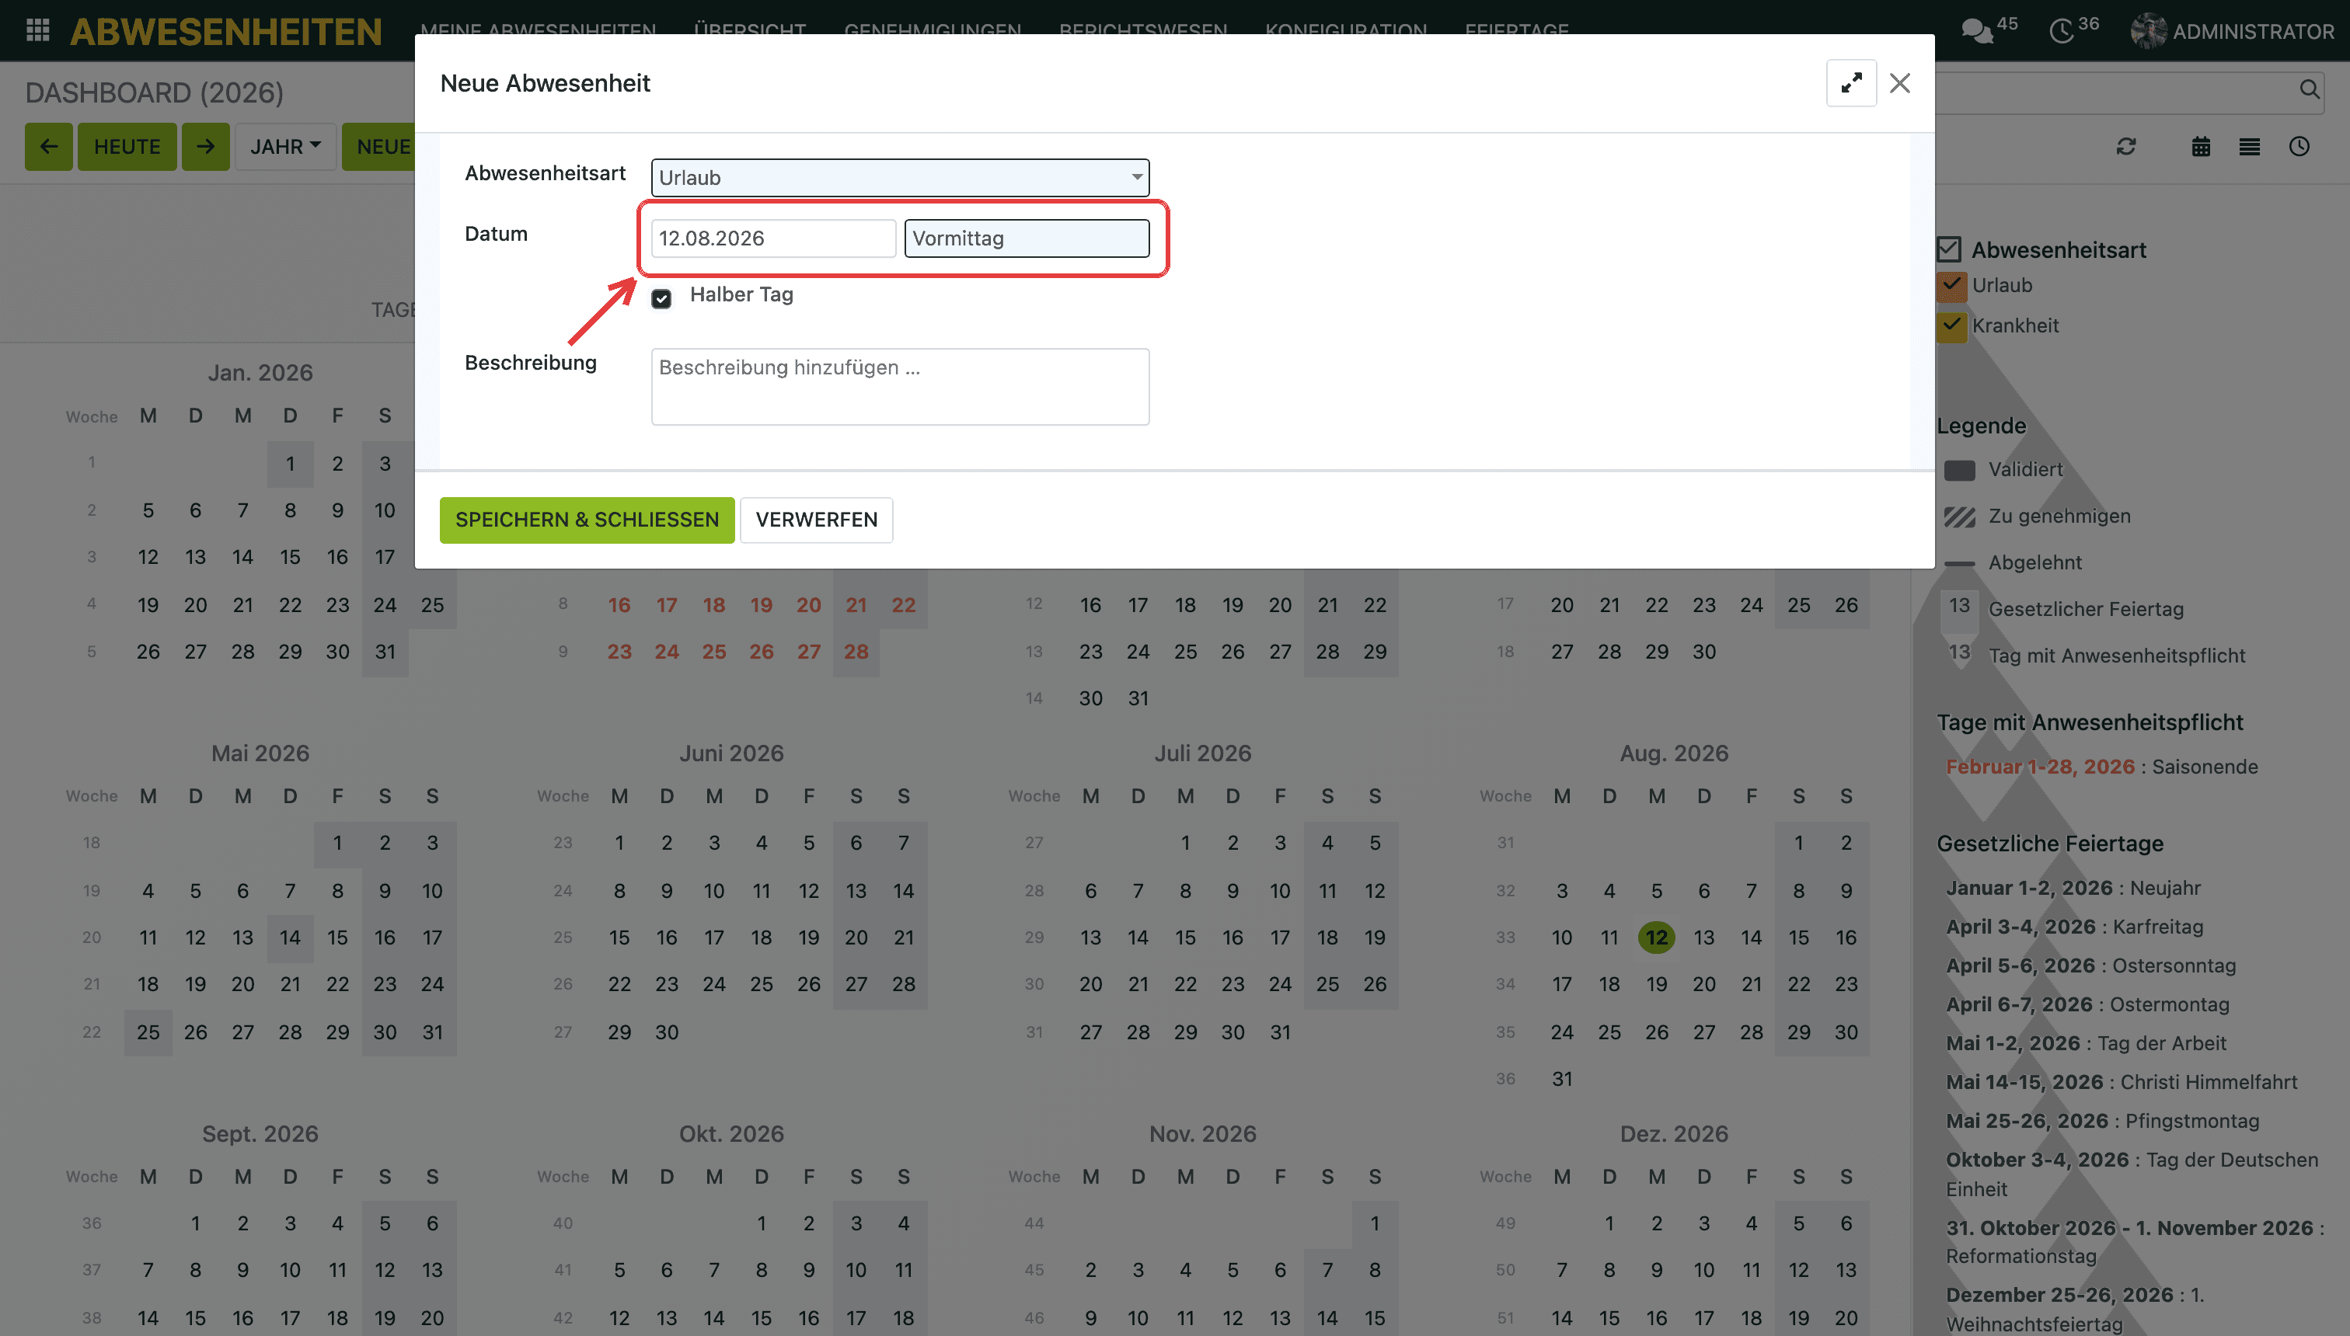Viewport: 2350px width, 1336px height.
Task: Open the Vormittag time-of-day selector
Action: (x=1027, y=238)
